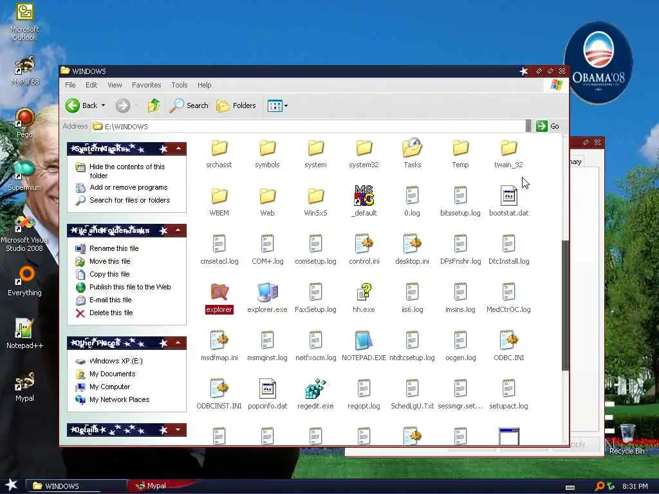Open the View menu
This screenshot has width=659, height=494.
coord(115,85)
